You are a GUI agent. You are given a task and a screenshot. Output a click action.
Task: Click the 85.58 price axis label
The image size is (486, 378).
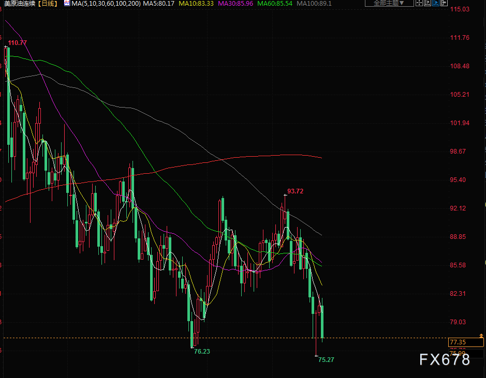pyautogui.click(x=458, y=265)
